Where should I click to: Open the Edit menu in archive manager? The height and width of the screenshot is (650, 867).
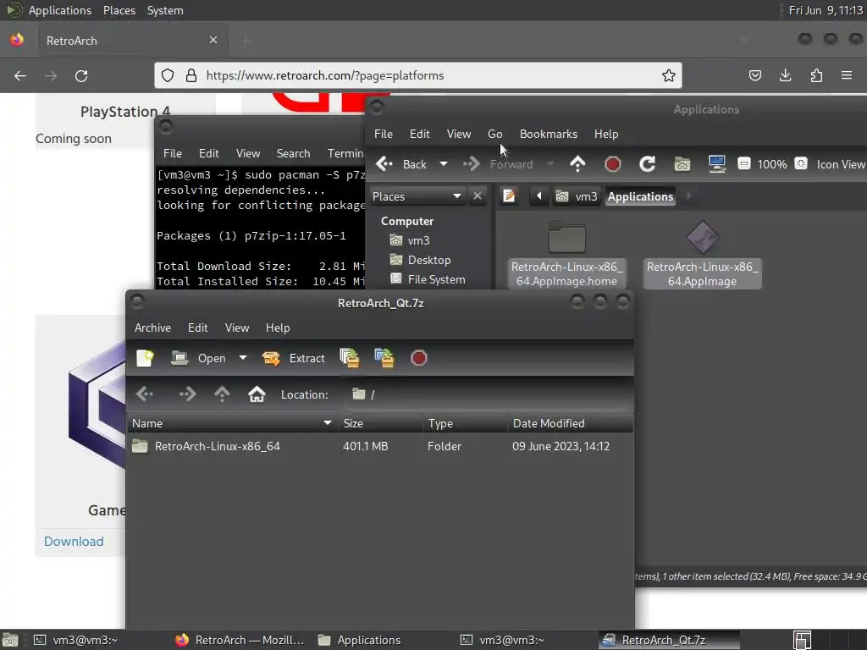tap(198, 328)
